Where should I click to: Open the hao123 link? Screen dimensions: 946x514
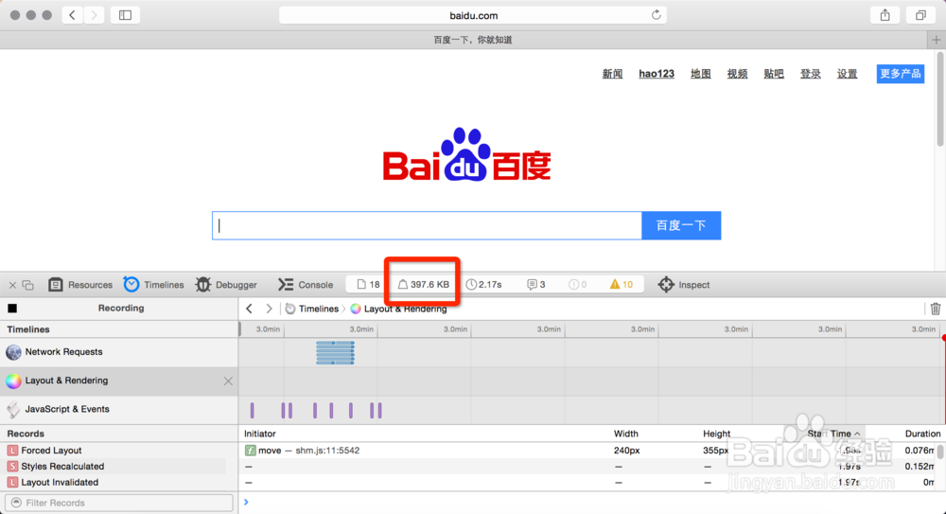(657, 74)
